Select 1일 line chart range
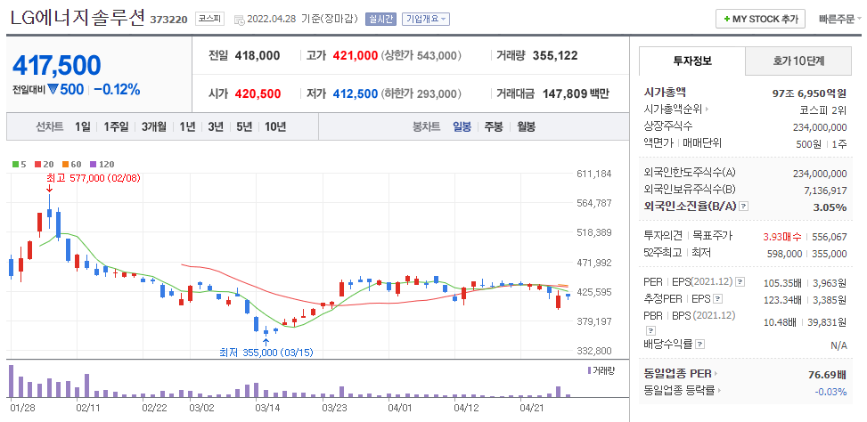Image resolution: width=867 pixels, height=422 pixels. [x=82, y=126]
